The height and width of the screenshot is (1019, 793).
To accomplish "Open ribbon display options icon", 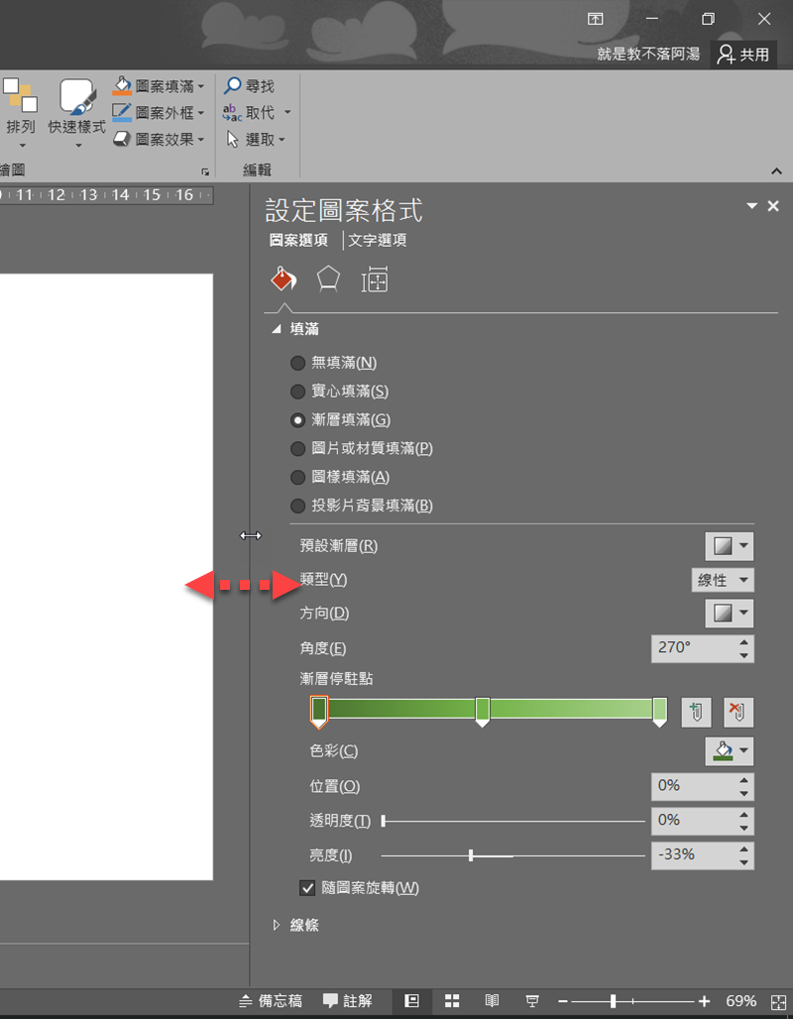I will coord(596,19).
